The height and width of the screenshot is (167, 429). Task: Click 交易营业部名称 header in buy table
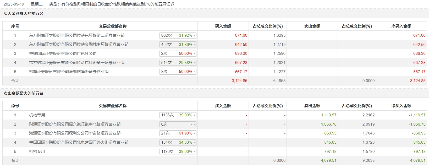click(113, 26)
